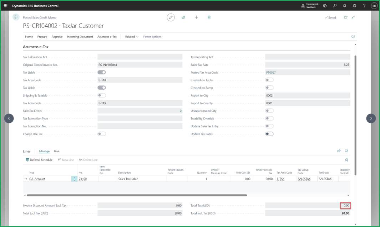This screenshot has height=227, width=380.
Task: Toggle Shipping is Taxable switch
Action: (102, 95)
